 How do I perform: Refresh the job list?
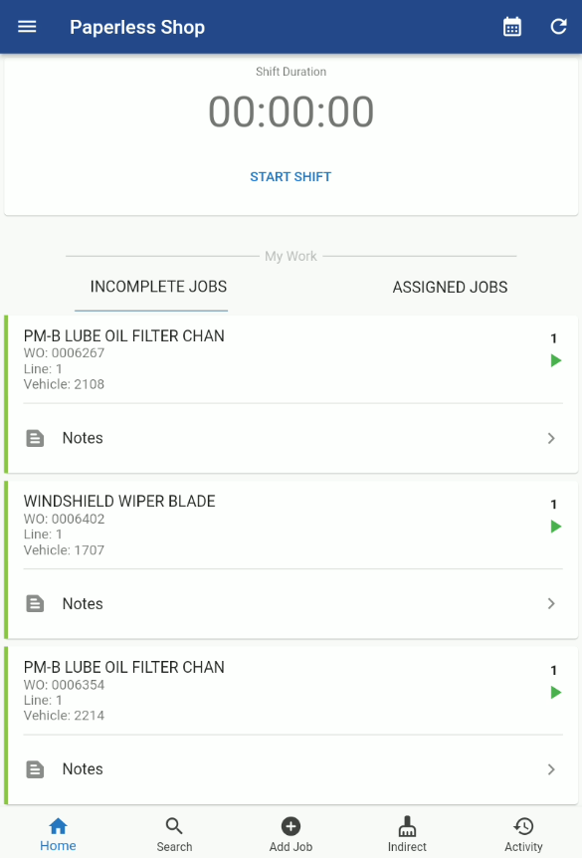tap(558, 26)
